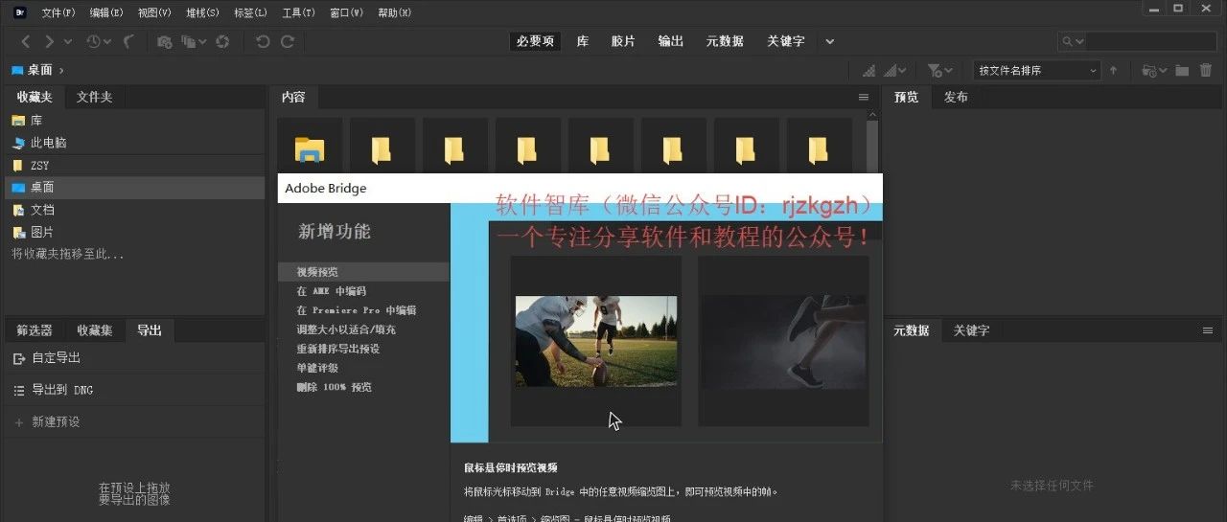Open the 帮助(H) menu
The width and height of the screenshot is (1227, 522).
click(x=395, y=12)
